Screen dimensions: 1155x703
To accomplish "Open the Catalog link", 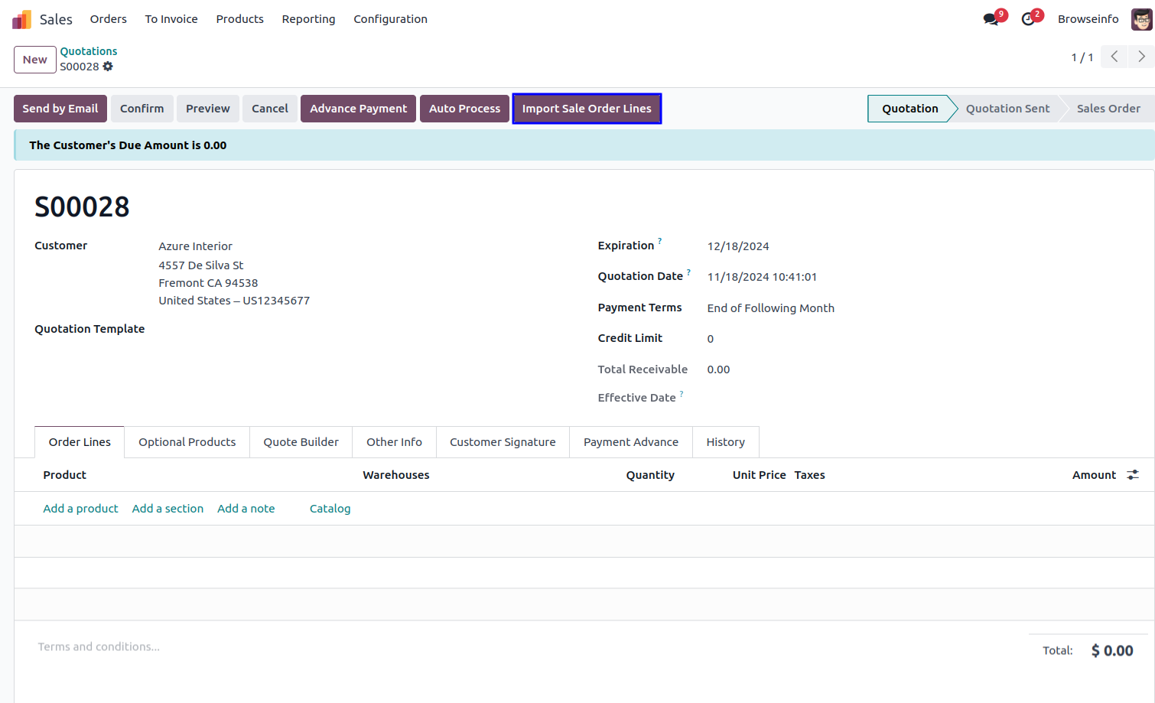I will point(330,509).
